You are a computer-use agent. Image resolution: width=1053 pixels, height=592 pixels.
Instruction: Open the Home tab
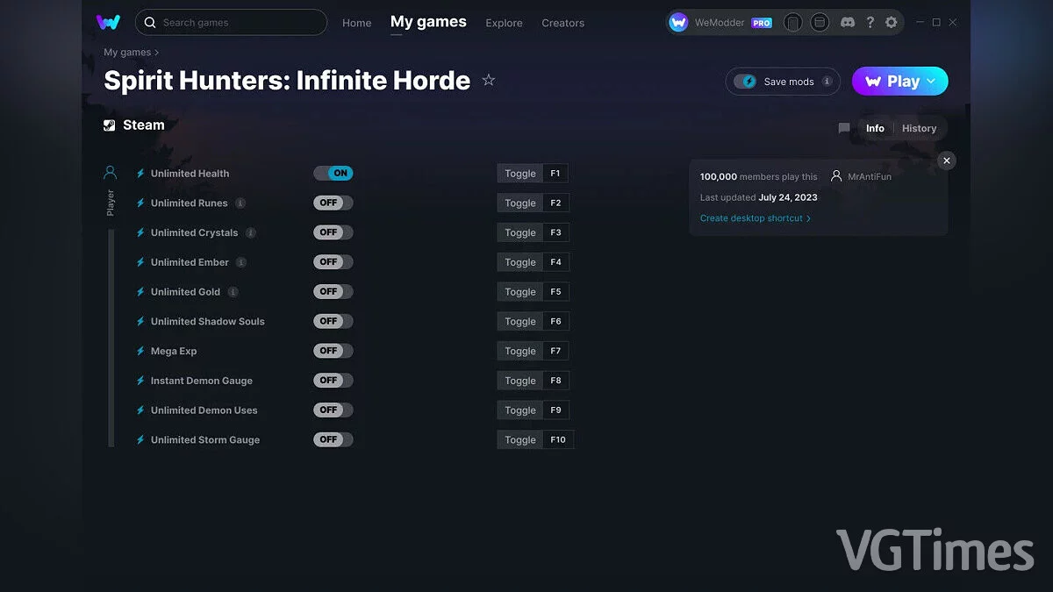point(357,23)
